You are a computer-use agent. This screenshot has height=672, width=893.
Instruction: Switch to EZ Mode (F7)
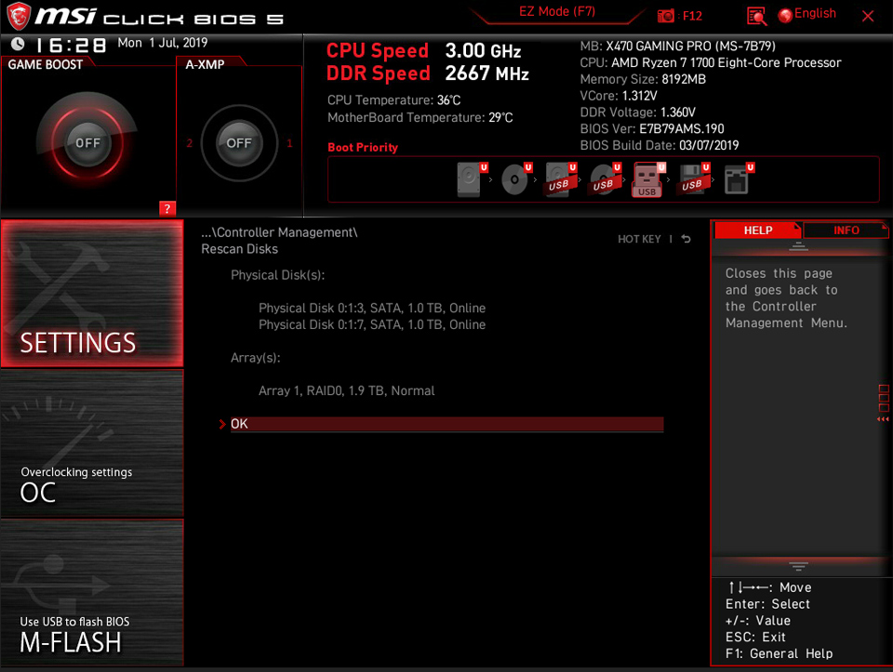(x=557, y=12)
